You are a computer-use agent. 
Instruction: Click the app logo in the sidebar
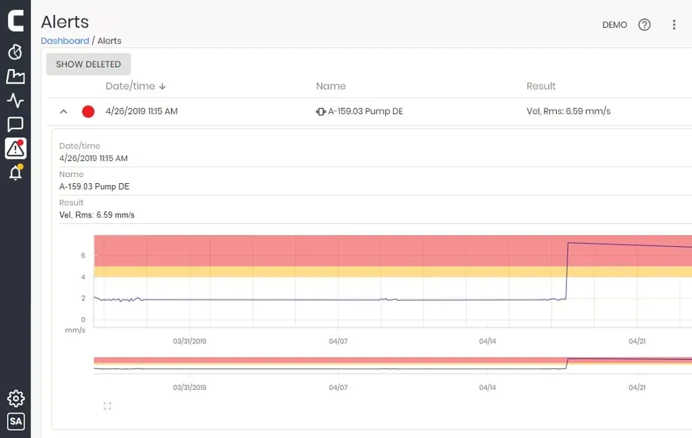(x=15, y=20)
